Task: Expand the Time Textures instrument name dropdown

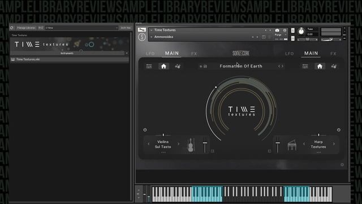Action: point(152,30)
